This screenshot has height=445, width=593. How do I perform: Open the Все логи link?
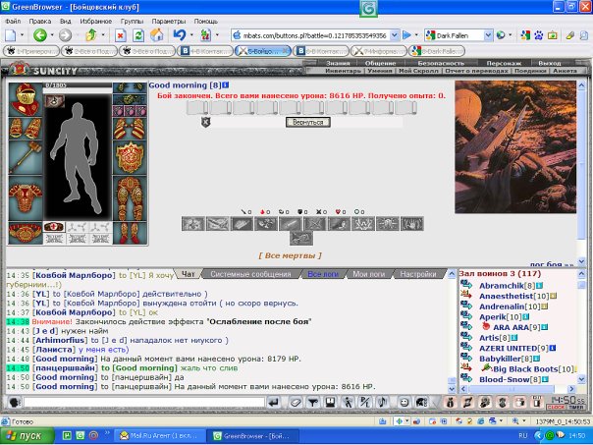tap(323, 274)
